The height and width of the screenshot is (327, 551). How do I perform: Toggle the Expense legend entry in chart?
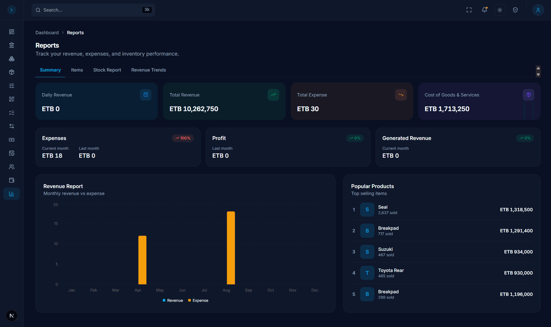point(198,301)
